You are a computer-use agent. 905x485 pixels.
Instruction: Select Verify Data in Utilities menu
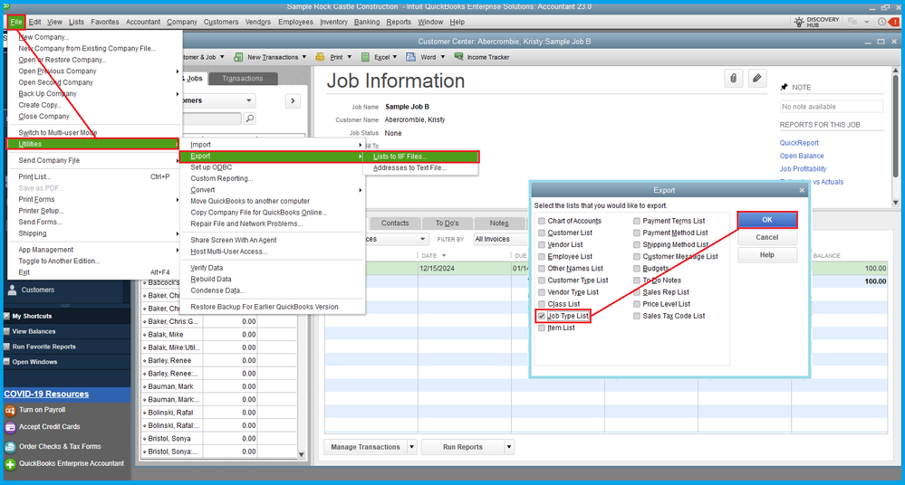pos(207,268)
